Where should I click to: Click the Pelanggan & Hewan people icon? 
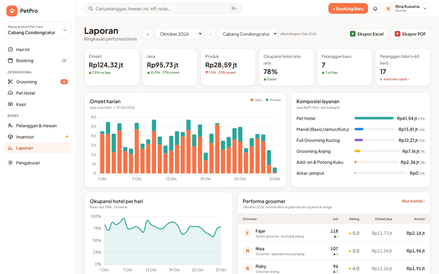10,125
